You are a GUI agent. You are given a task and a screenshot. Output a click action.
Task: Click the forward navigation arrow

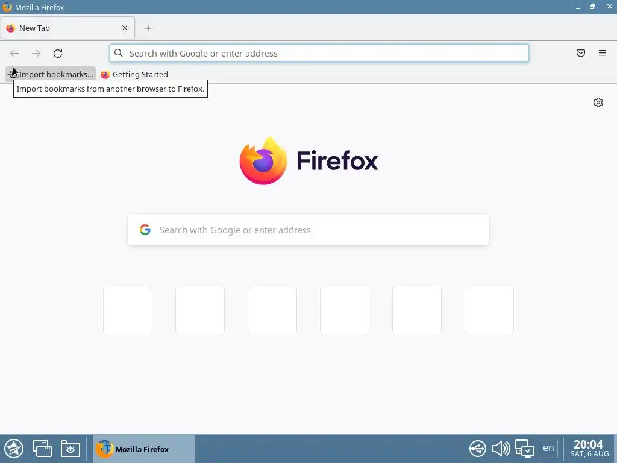36,54
